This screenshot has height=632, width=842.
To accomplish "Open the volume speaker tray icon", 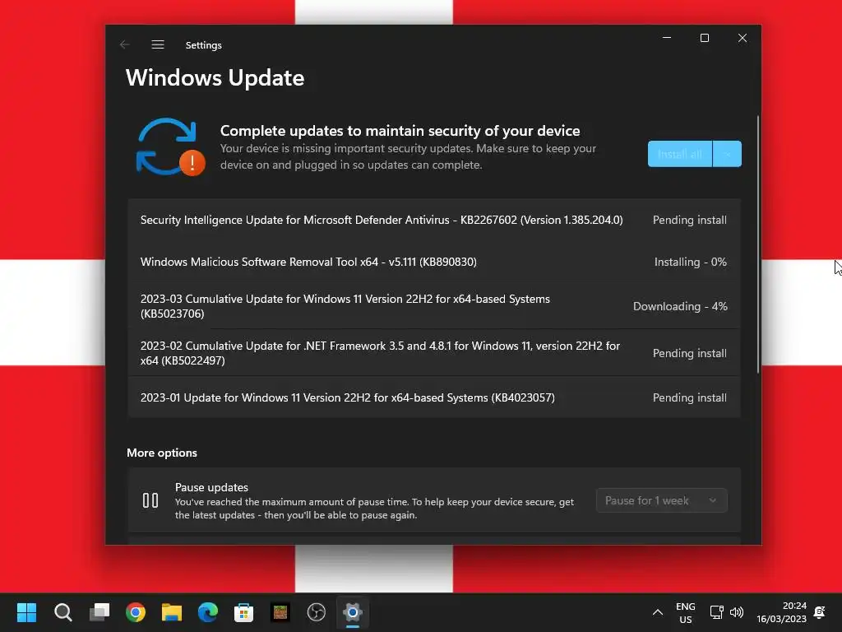I will coord(737,612).
